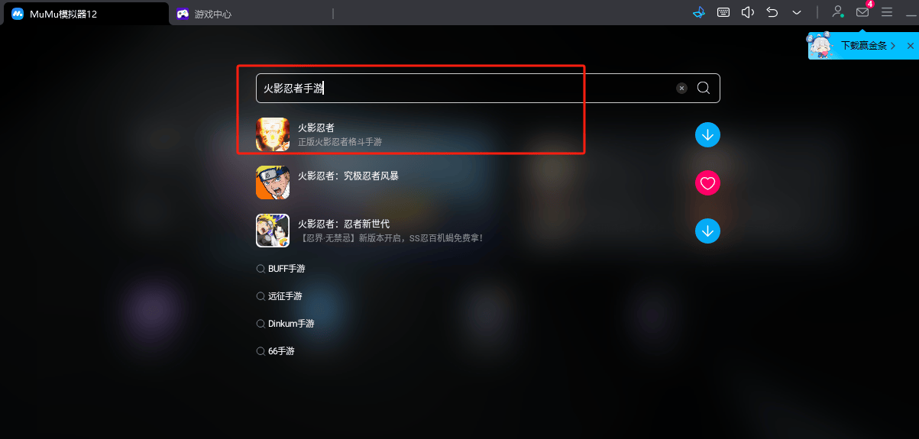Open the mail notifications icon

coord(862,12)
